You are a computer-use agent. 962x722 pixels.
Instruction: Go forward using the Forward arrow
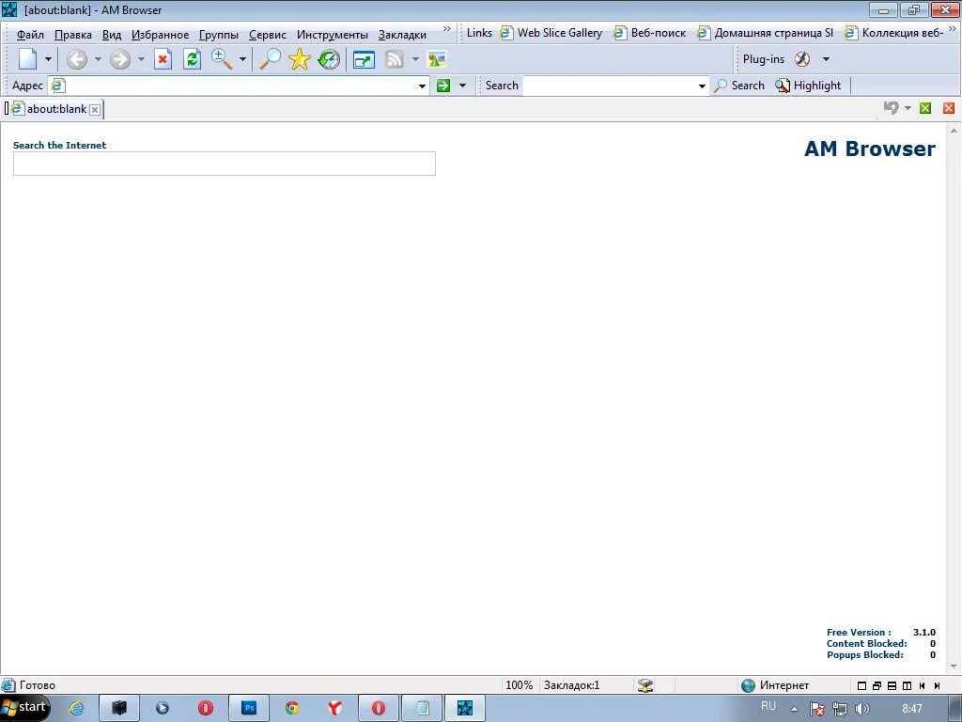120,59
